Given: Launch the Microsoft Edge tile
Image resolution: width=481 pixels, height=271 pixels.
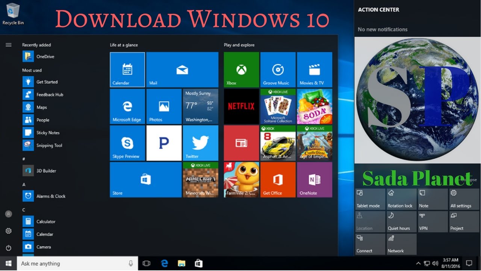Looking at the screenshot, I should (x=127, y=107).
